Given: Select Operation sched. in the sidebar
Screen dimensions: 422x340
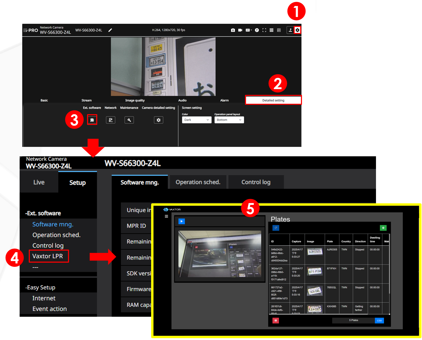Looking at the screenshot, I should click(x=56, y=235).
